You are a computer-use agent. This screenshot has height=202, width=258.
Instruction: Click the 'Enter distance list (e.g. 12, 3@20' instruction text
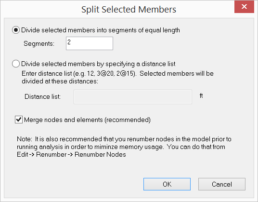click(67, 73)
